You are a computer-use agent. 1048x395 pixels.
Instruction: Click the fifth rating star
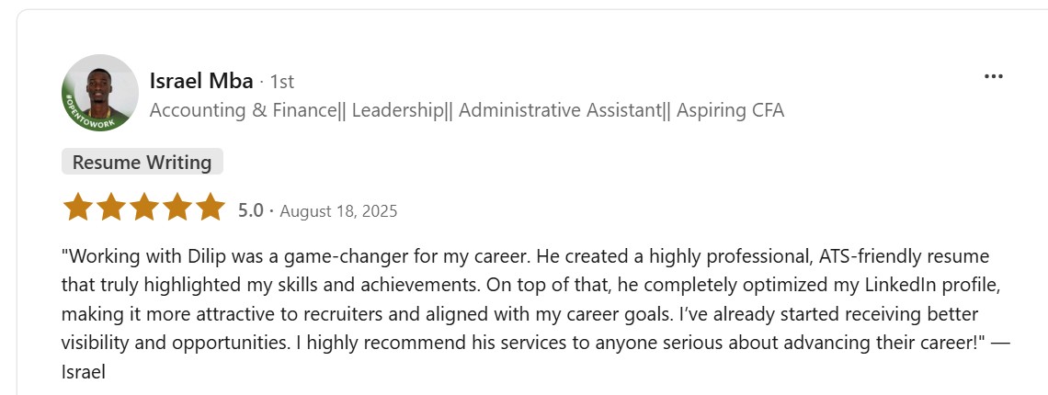tap(210, 208)
